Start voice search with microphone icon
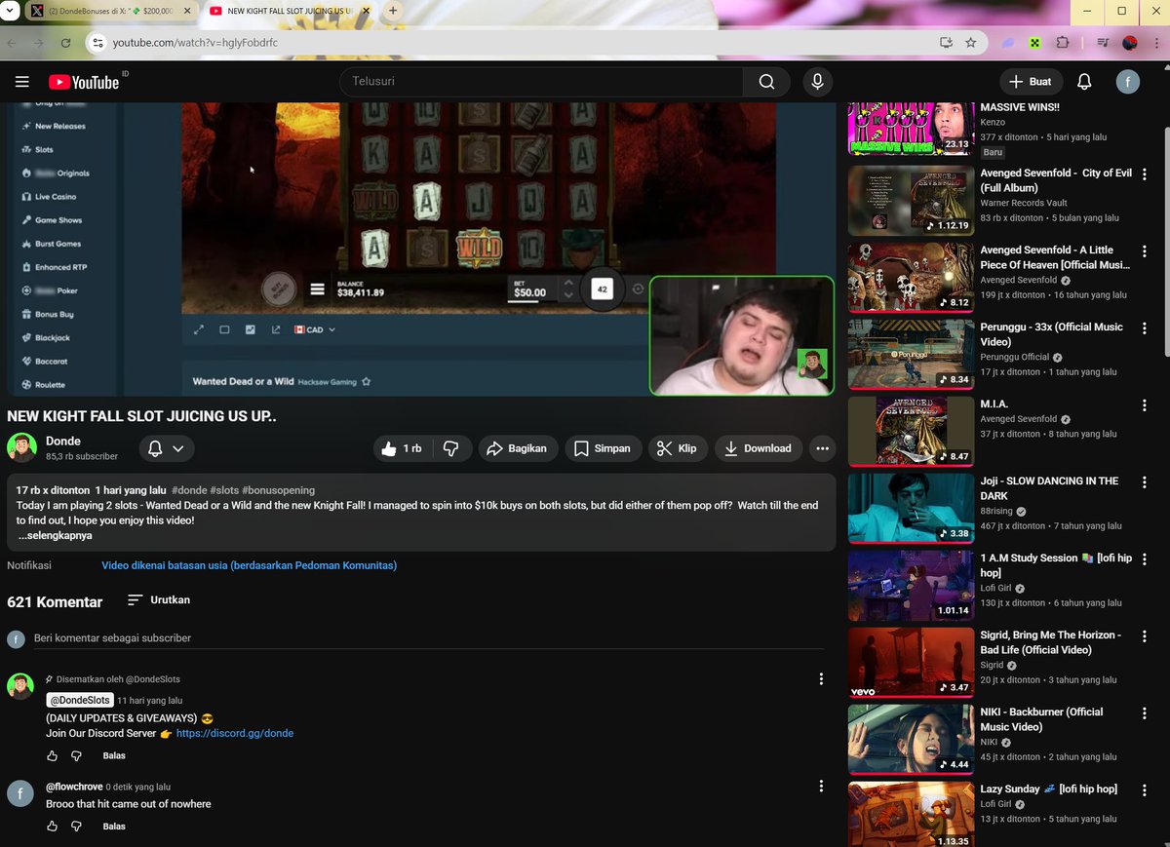1170x847 pixels. point(817,82)
